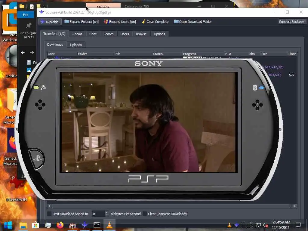Screen dimensions: 308x231
Task: Click the horizontal scrollbar right arrow
Action: coord(295,206)
